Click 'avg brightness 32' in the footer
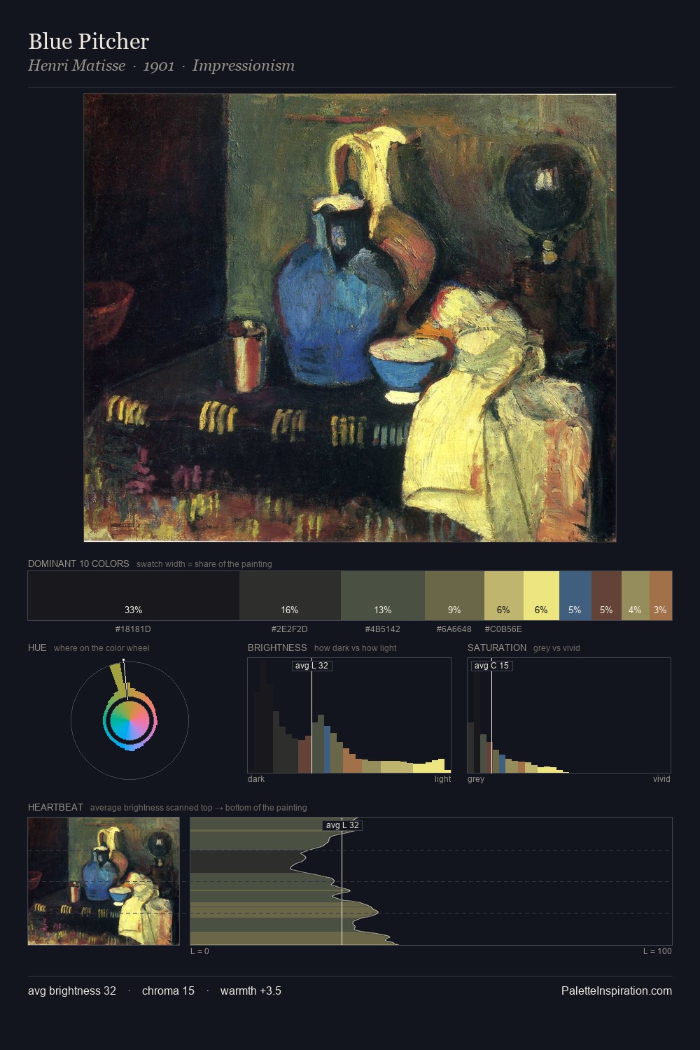Viewport: 700px width, 1050px height. tap(72, 990)
